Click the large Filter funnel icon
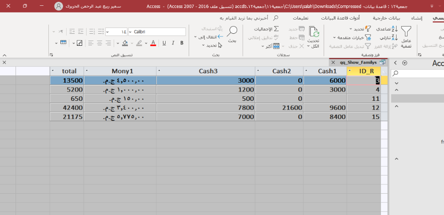Image resolution: width=444 pixels, height=215 pixels. click(x=406, y=31)
